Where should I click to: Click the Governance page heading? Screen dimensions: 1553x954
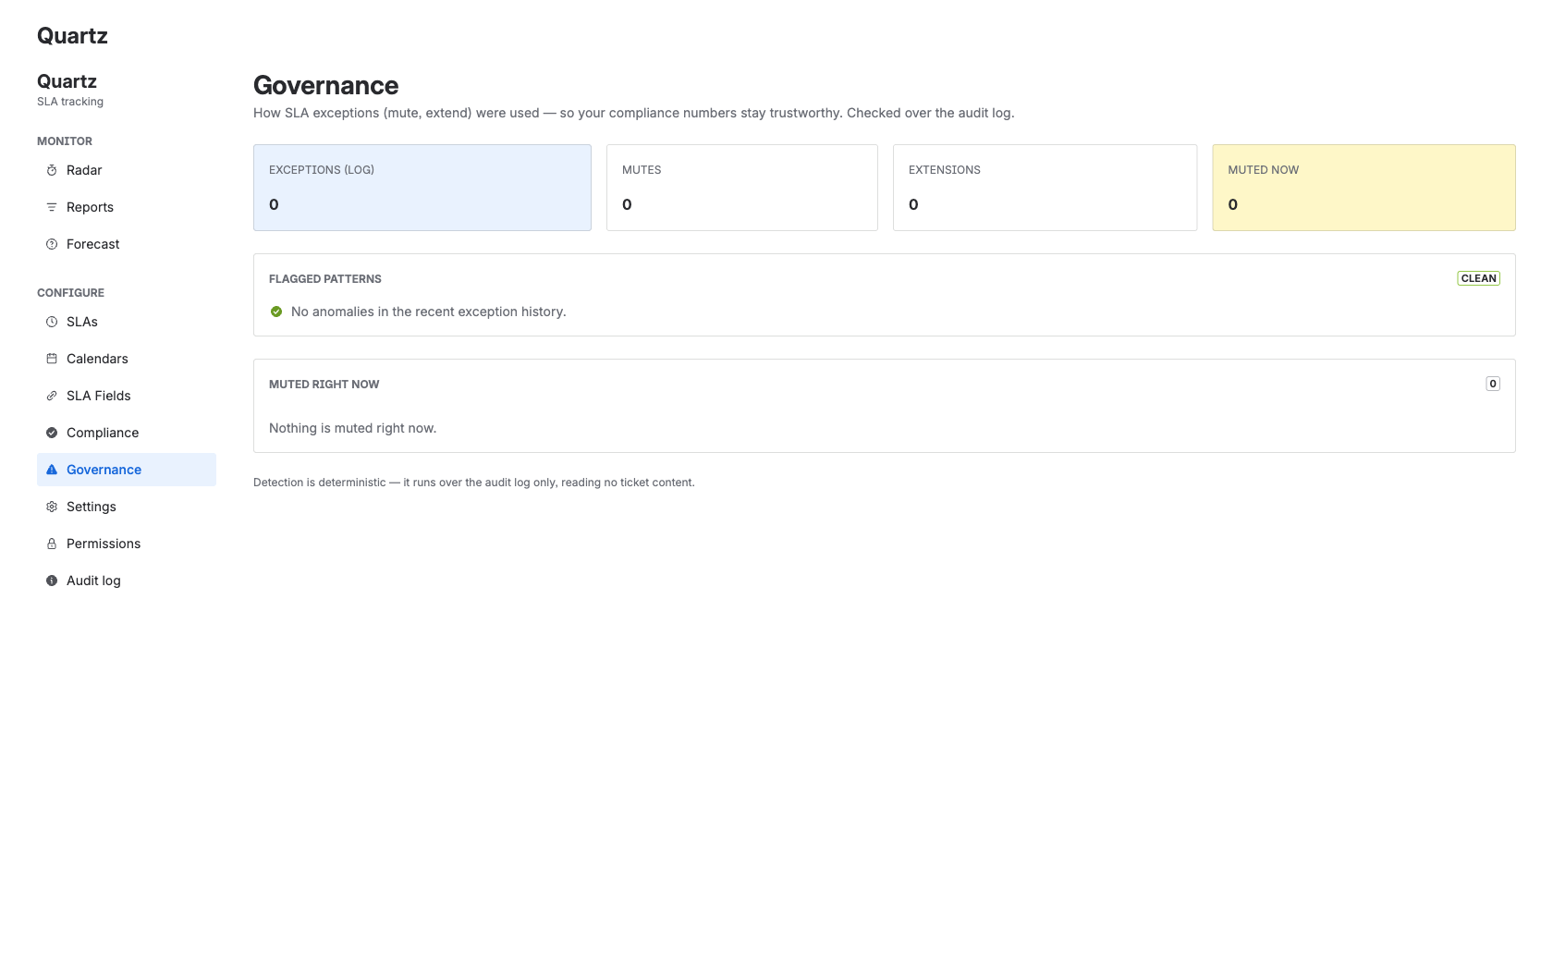[326, 85]
